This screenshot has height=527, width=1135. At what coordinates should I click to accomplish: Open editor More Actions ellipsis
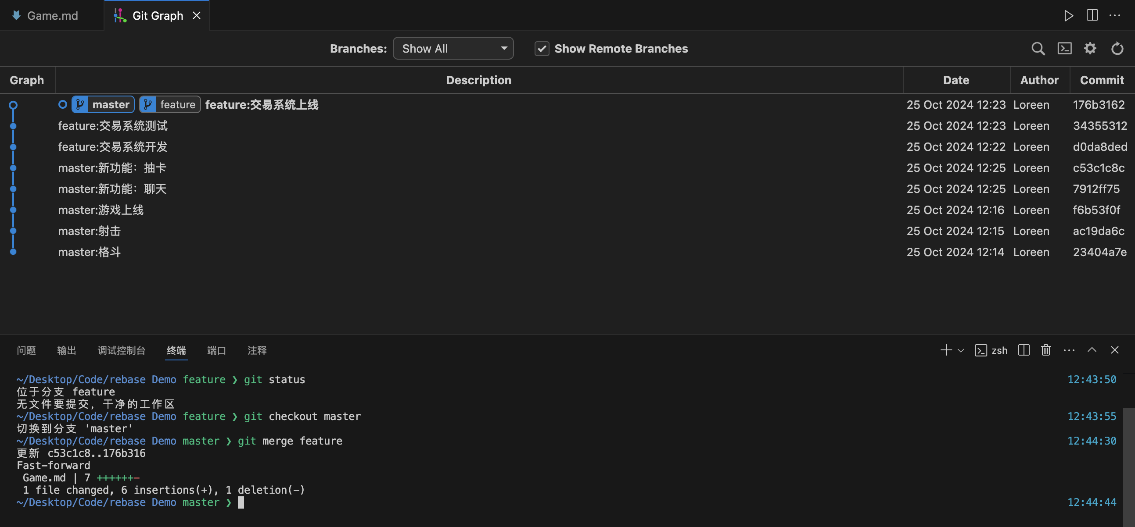click(x=1115, y=15)
